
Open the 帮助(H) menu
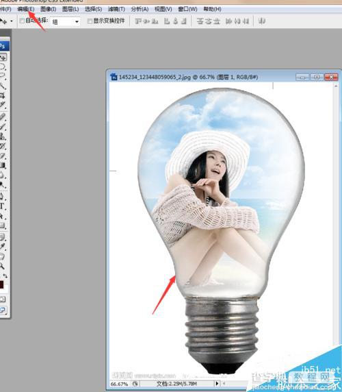[x=212, y=9]
